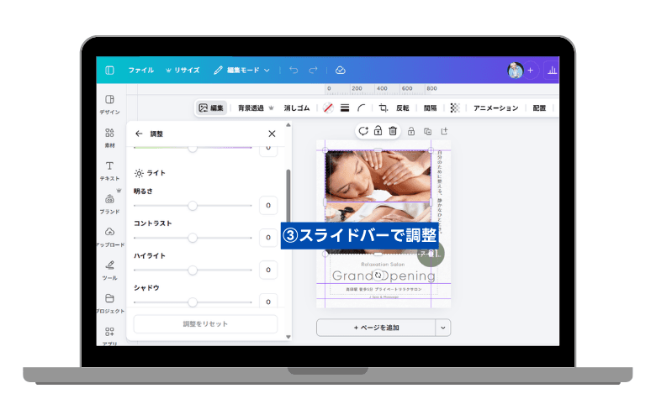Click the 調整をリセット button
The width and height of the screenshot is (656, 420).
tap(205, 323)
